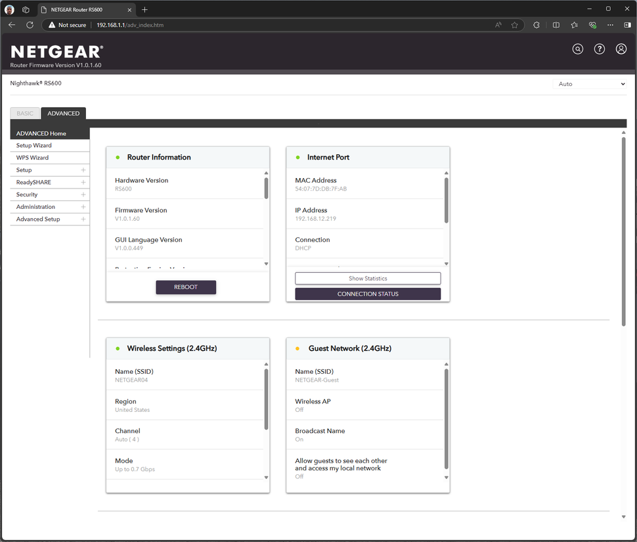Refresh the page with the browser reload icon

(30, 25)
